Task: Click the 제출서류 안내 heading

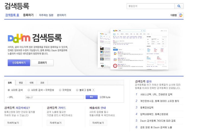Action: (x=98, y=108)
